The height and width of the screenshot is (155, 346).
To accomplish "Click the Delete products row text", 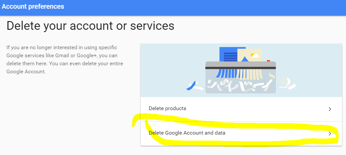I will [x=167, y=108].
